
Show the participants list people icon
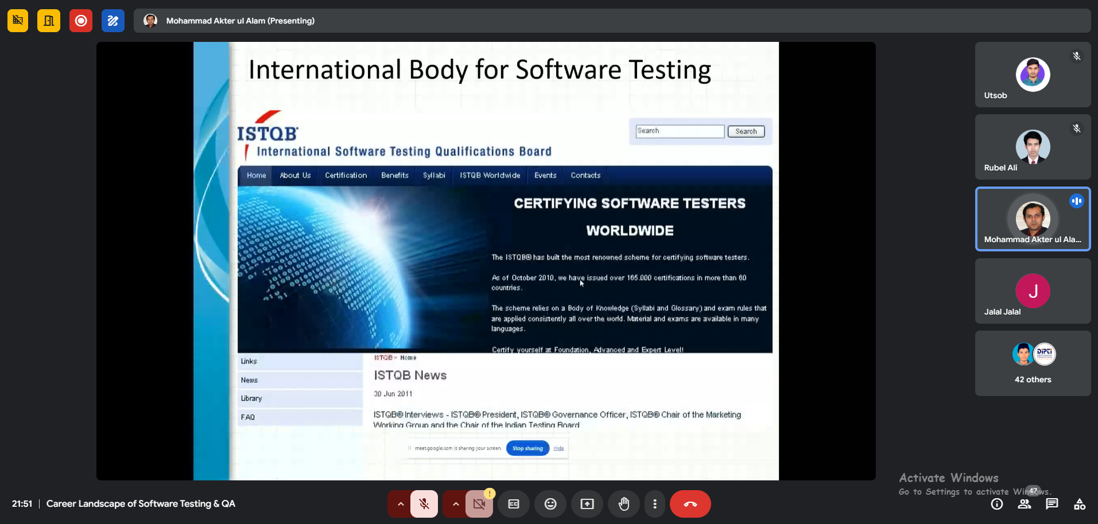(1025, 504)
